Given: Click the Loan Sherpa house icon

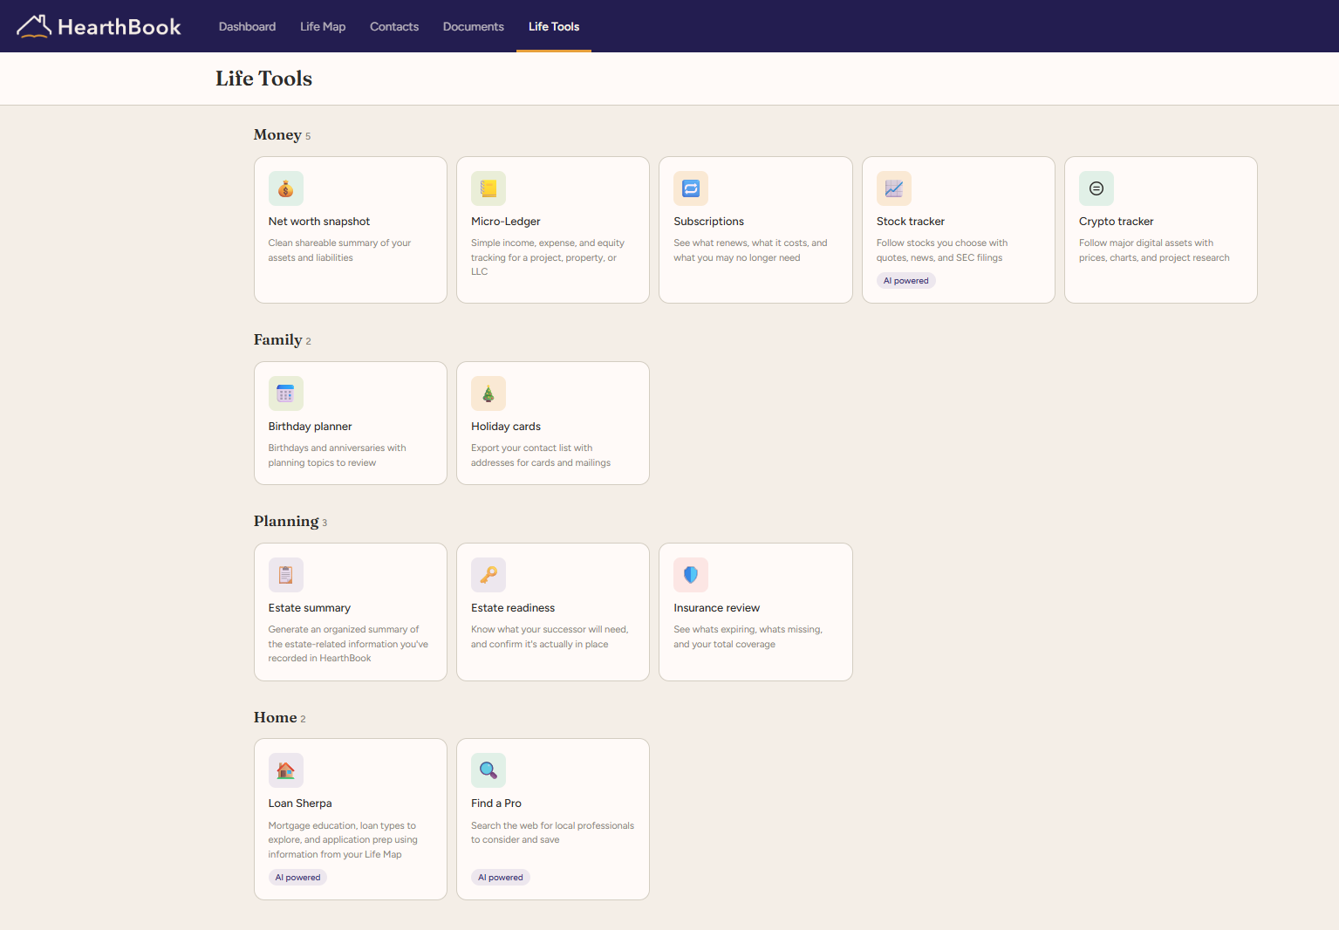Looking at the screenshot, I should coord(285,770).
